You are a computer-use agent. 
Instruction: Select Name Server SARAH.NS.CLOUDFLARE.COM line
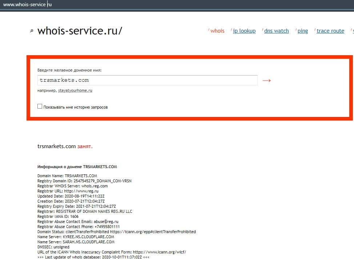(76, 242)
